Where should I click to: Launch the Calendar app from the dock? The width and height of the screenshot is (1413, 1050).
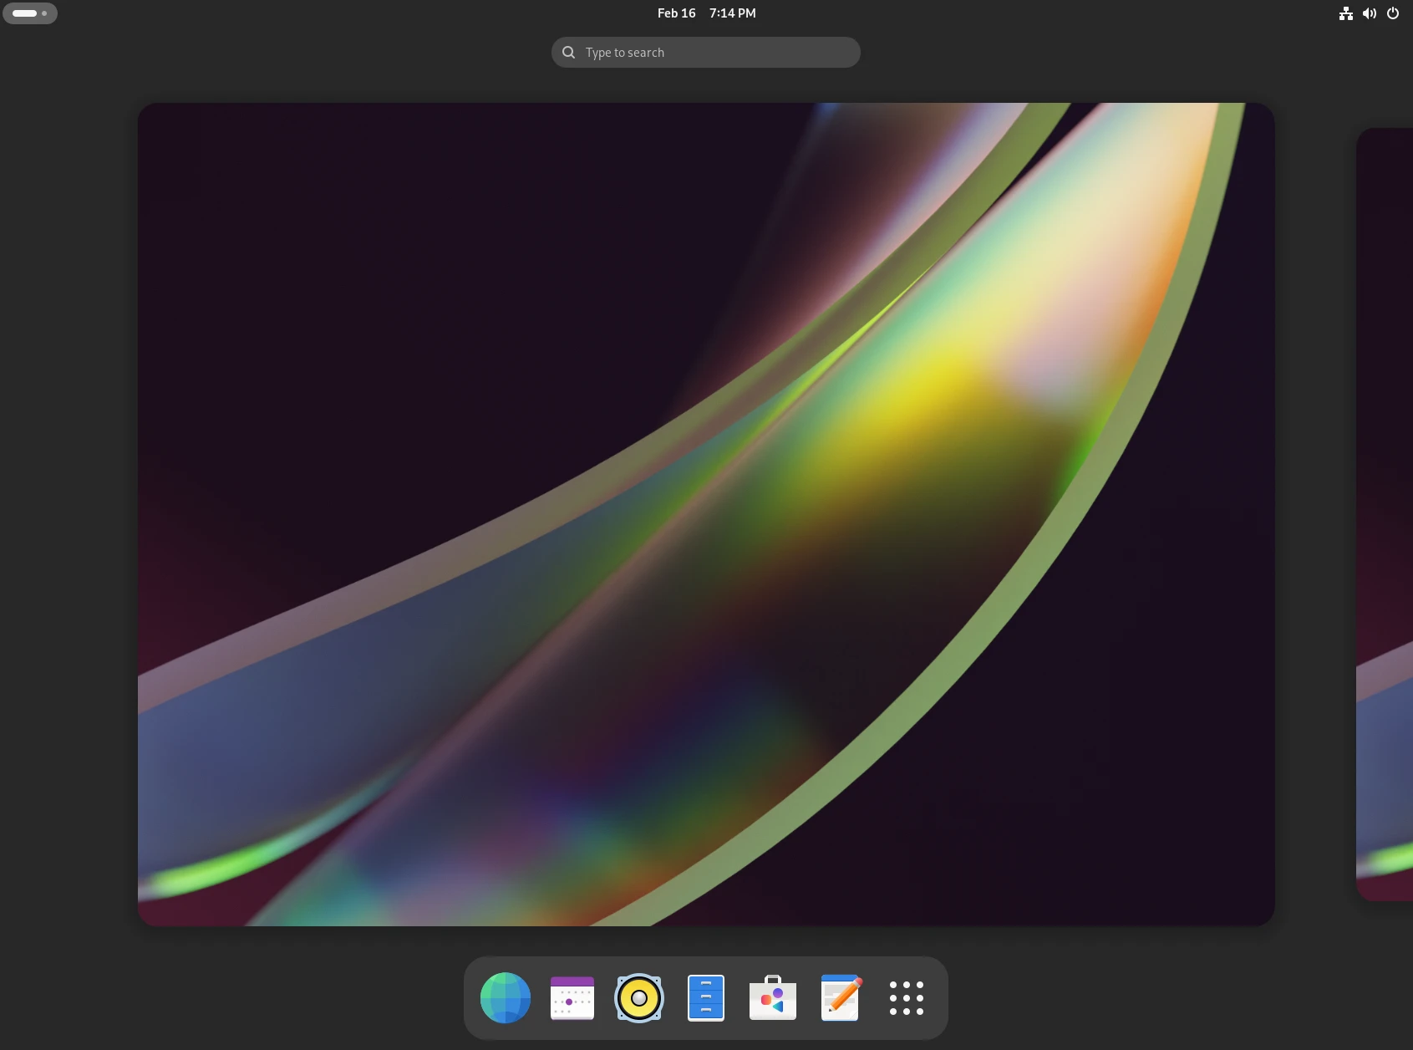point(572,998)
